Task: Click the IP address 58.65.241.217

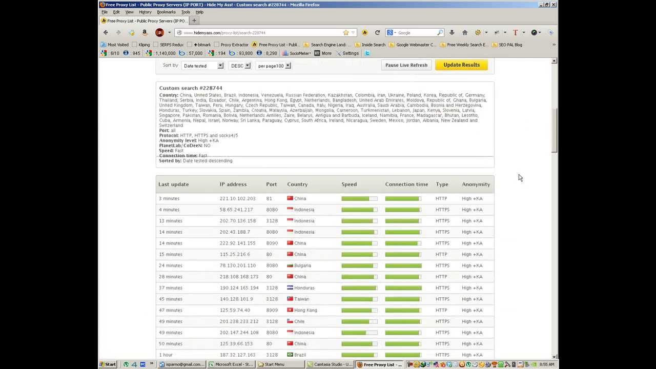Action: pos(236,210)
